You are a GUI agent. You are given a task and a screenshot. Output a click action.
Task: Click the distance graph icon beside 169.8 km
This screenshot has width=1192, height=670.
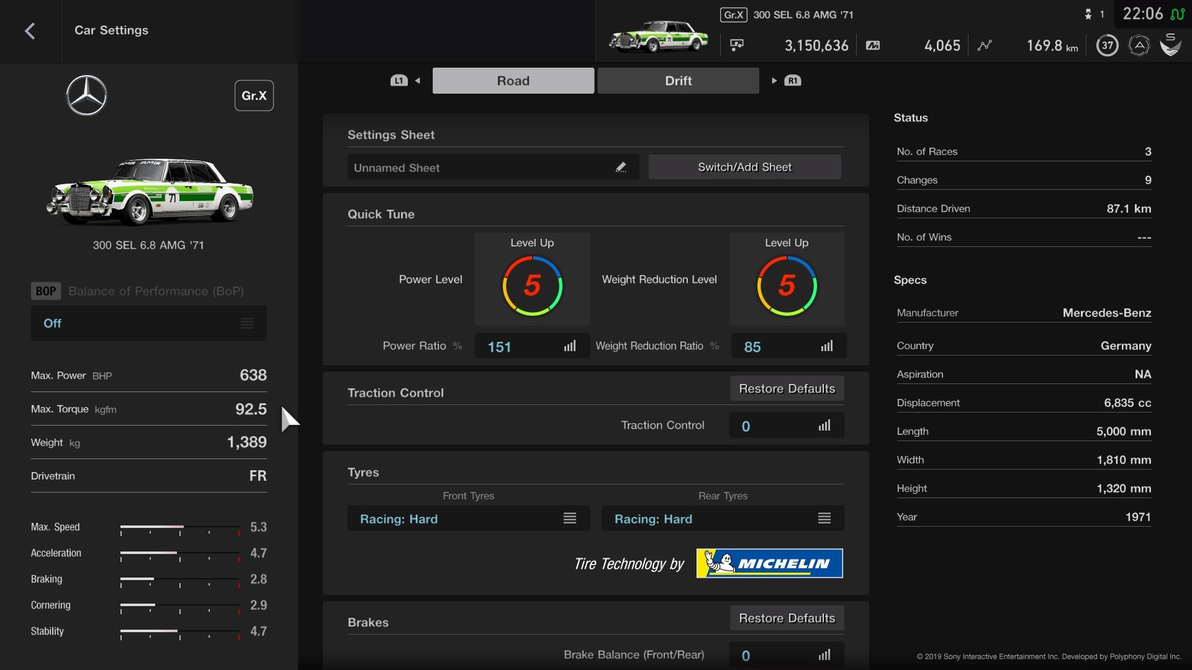click(985, 45)
